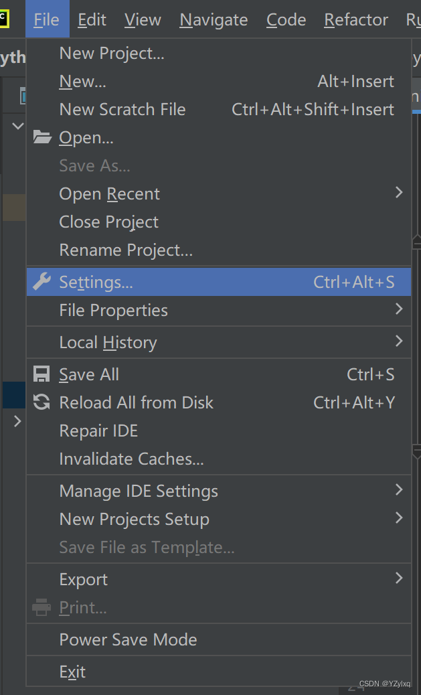421x695 pixels.
Task: Open the Edit menu
Action: click(x=92, y=20)
